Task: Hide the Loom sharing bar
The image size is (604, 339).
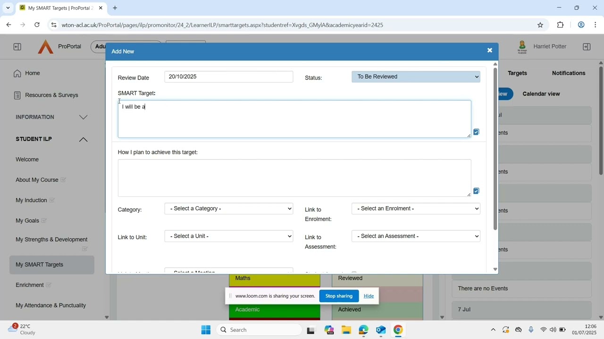Action: [369, 296]
